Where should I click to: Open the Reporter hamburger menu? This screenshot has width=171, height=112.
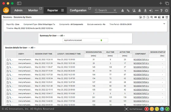(63, 10)
